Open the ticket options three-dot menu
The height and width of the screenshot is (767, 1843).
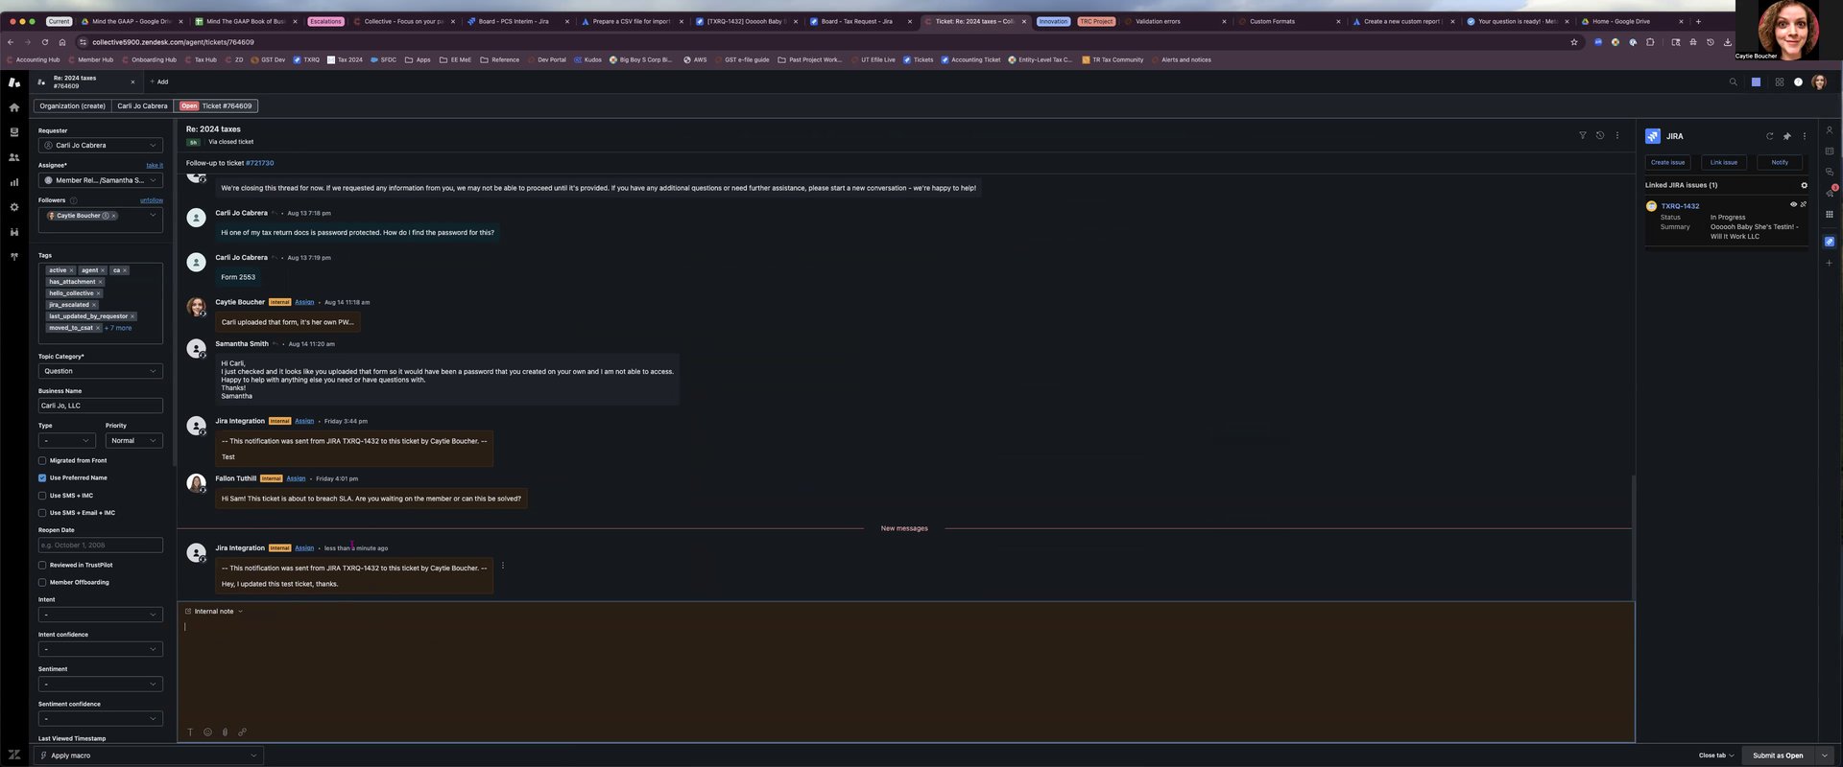point(1617,135)
